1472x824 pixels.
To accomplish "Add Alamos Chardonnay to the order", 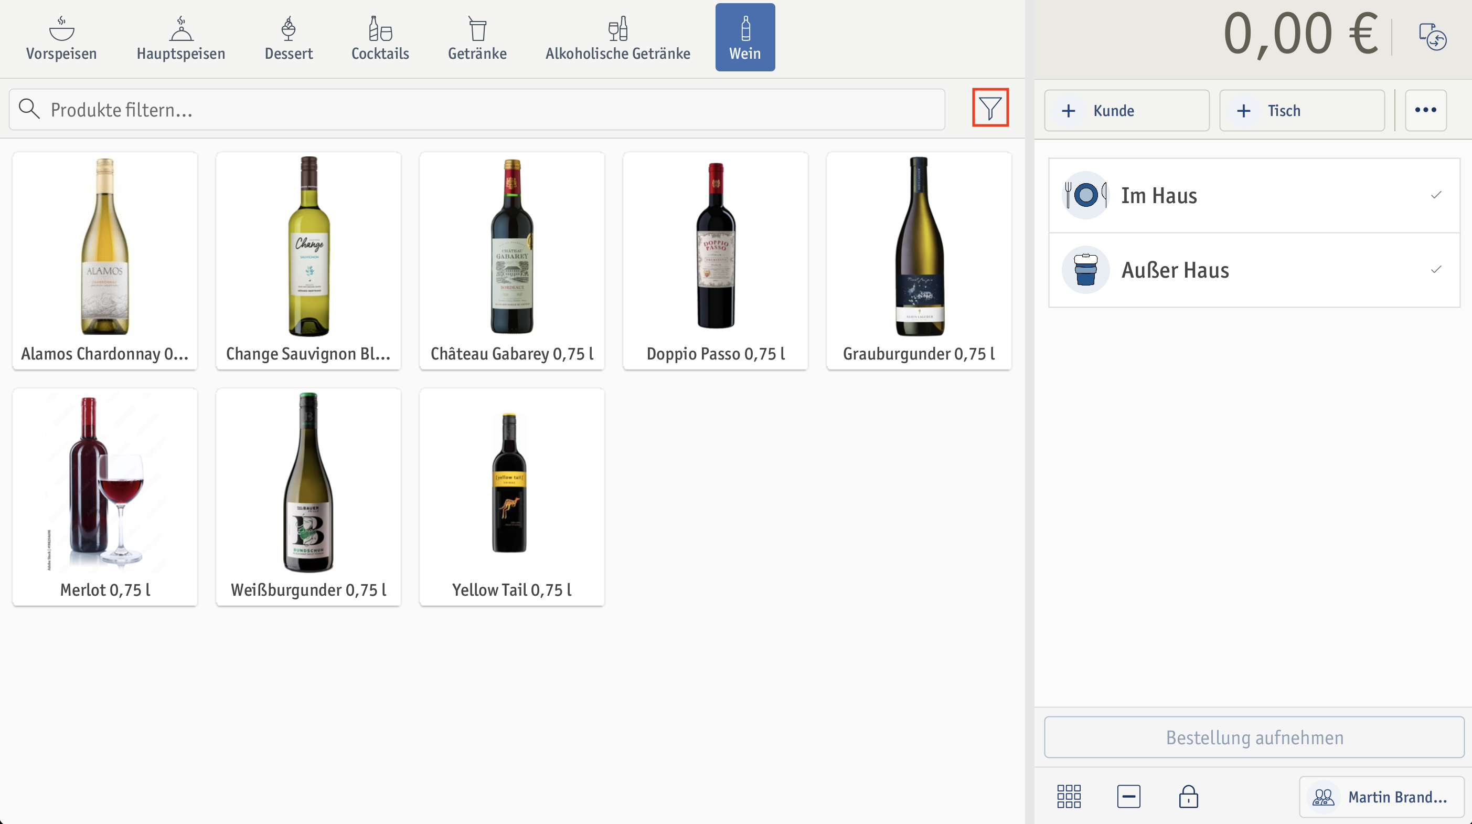I will coord(105,261).
